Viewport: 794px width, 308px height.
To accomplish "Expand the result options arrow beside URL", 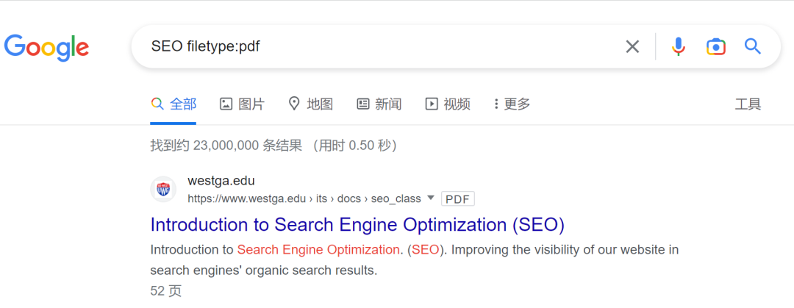I will tap(431, 198).
